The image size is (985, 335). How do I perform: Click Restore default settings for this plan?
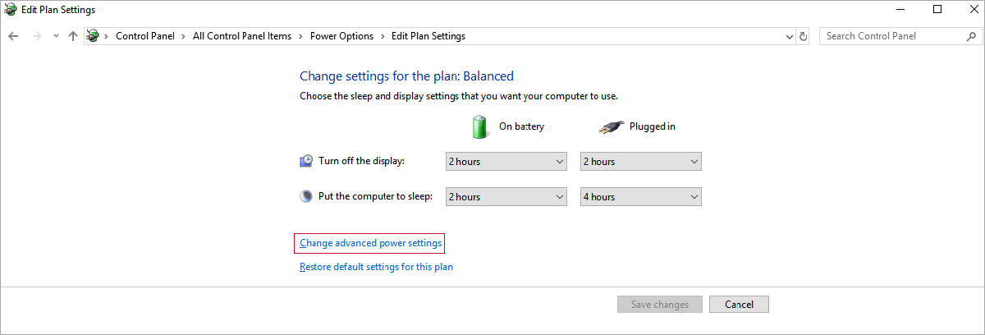tap(376, 267)
